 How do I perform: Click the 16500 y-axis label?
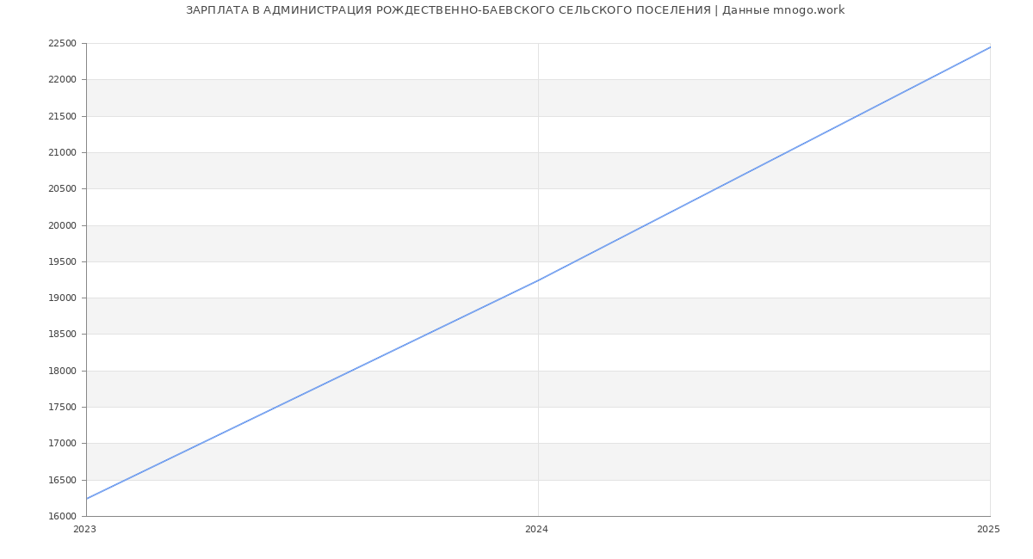[62, 481]
